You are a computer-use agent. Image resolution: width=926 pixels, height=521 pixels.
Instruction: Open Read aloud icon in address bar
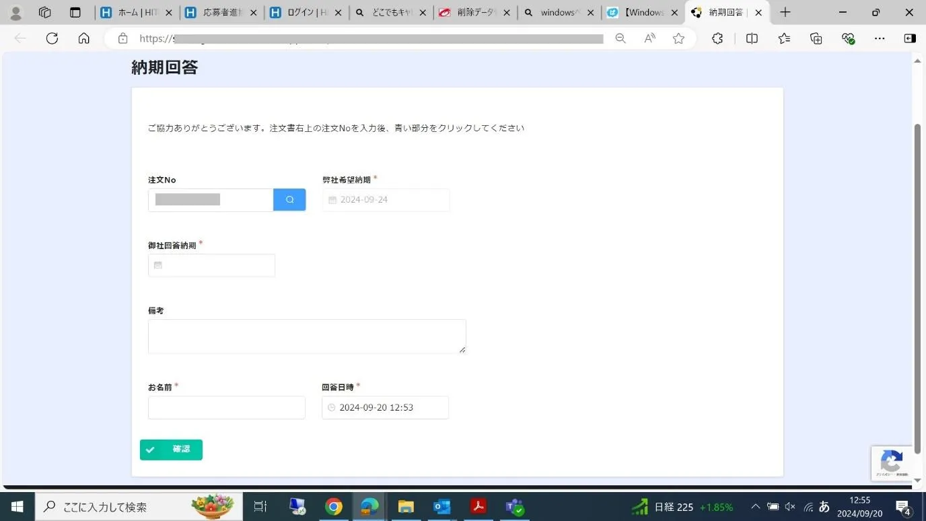pos(649,38)
